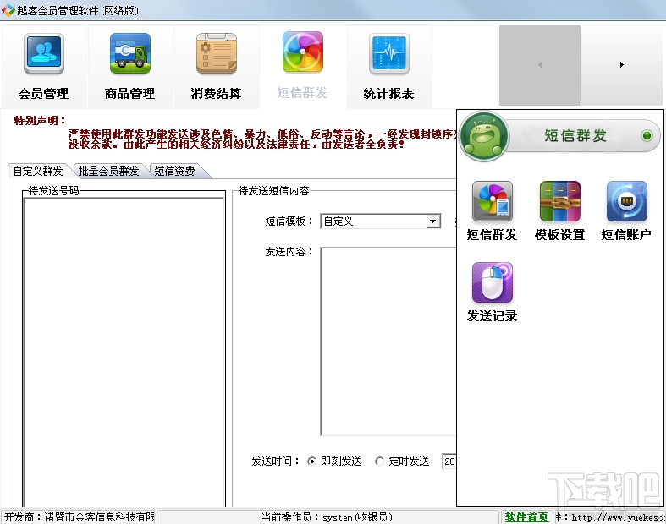Click into the 待发送号码 list box
This screenshot has width=666, height=524.
tap(124, 352)
